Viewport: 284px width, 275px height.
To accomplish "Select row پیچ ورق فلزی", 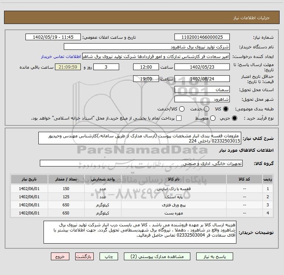I will tap(142, 205).
